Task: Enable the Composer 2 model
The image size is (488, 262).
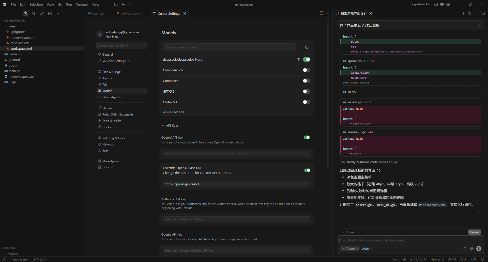Action: 307,81
